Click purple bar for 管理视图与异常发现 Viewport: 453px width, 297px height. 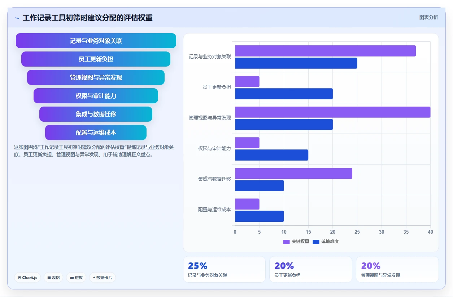pos(333,112)
